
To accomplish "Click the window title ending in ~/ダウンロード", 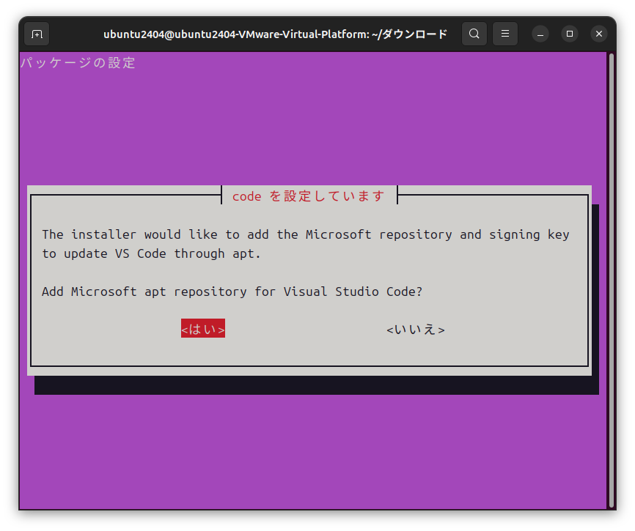I will pyautogui.click(x=275, y=34).
